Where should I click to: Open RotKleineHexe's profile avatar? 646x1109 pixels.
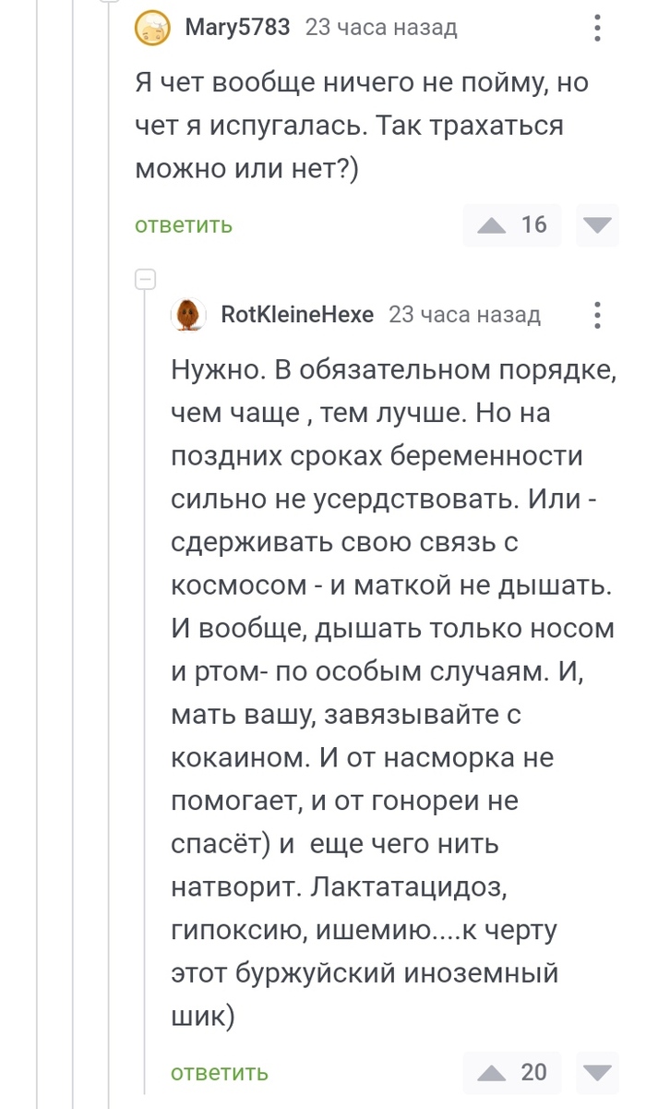[187, 314]
